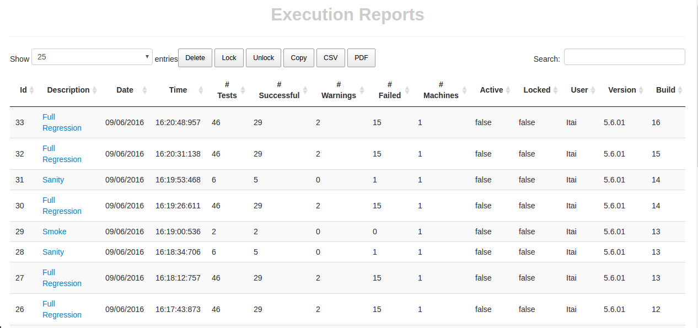Image resolution: width=698 pixels, height=328 pixels.
Task: Export the report as PDF
Action: (361, 58)
